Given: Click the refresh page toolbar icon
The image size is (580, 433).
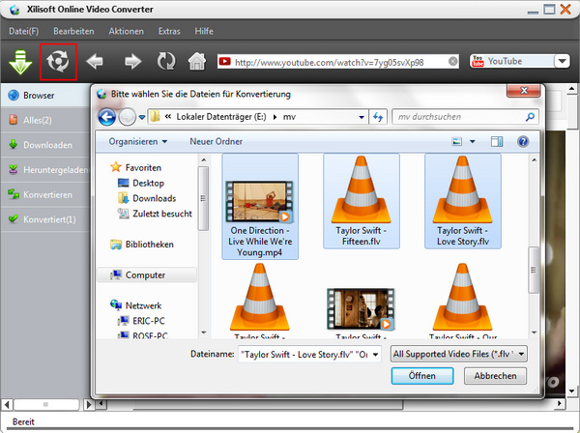Looking at the screenshot, I should click(x=166, y=62).
